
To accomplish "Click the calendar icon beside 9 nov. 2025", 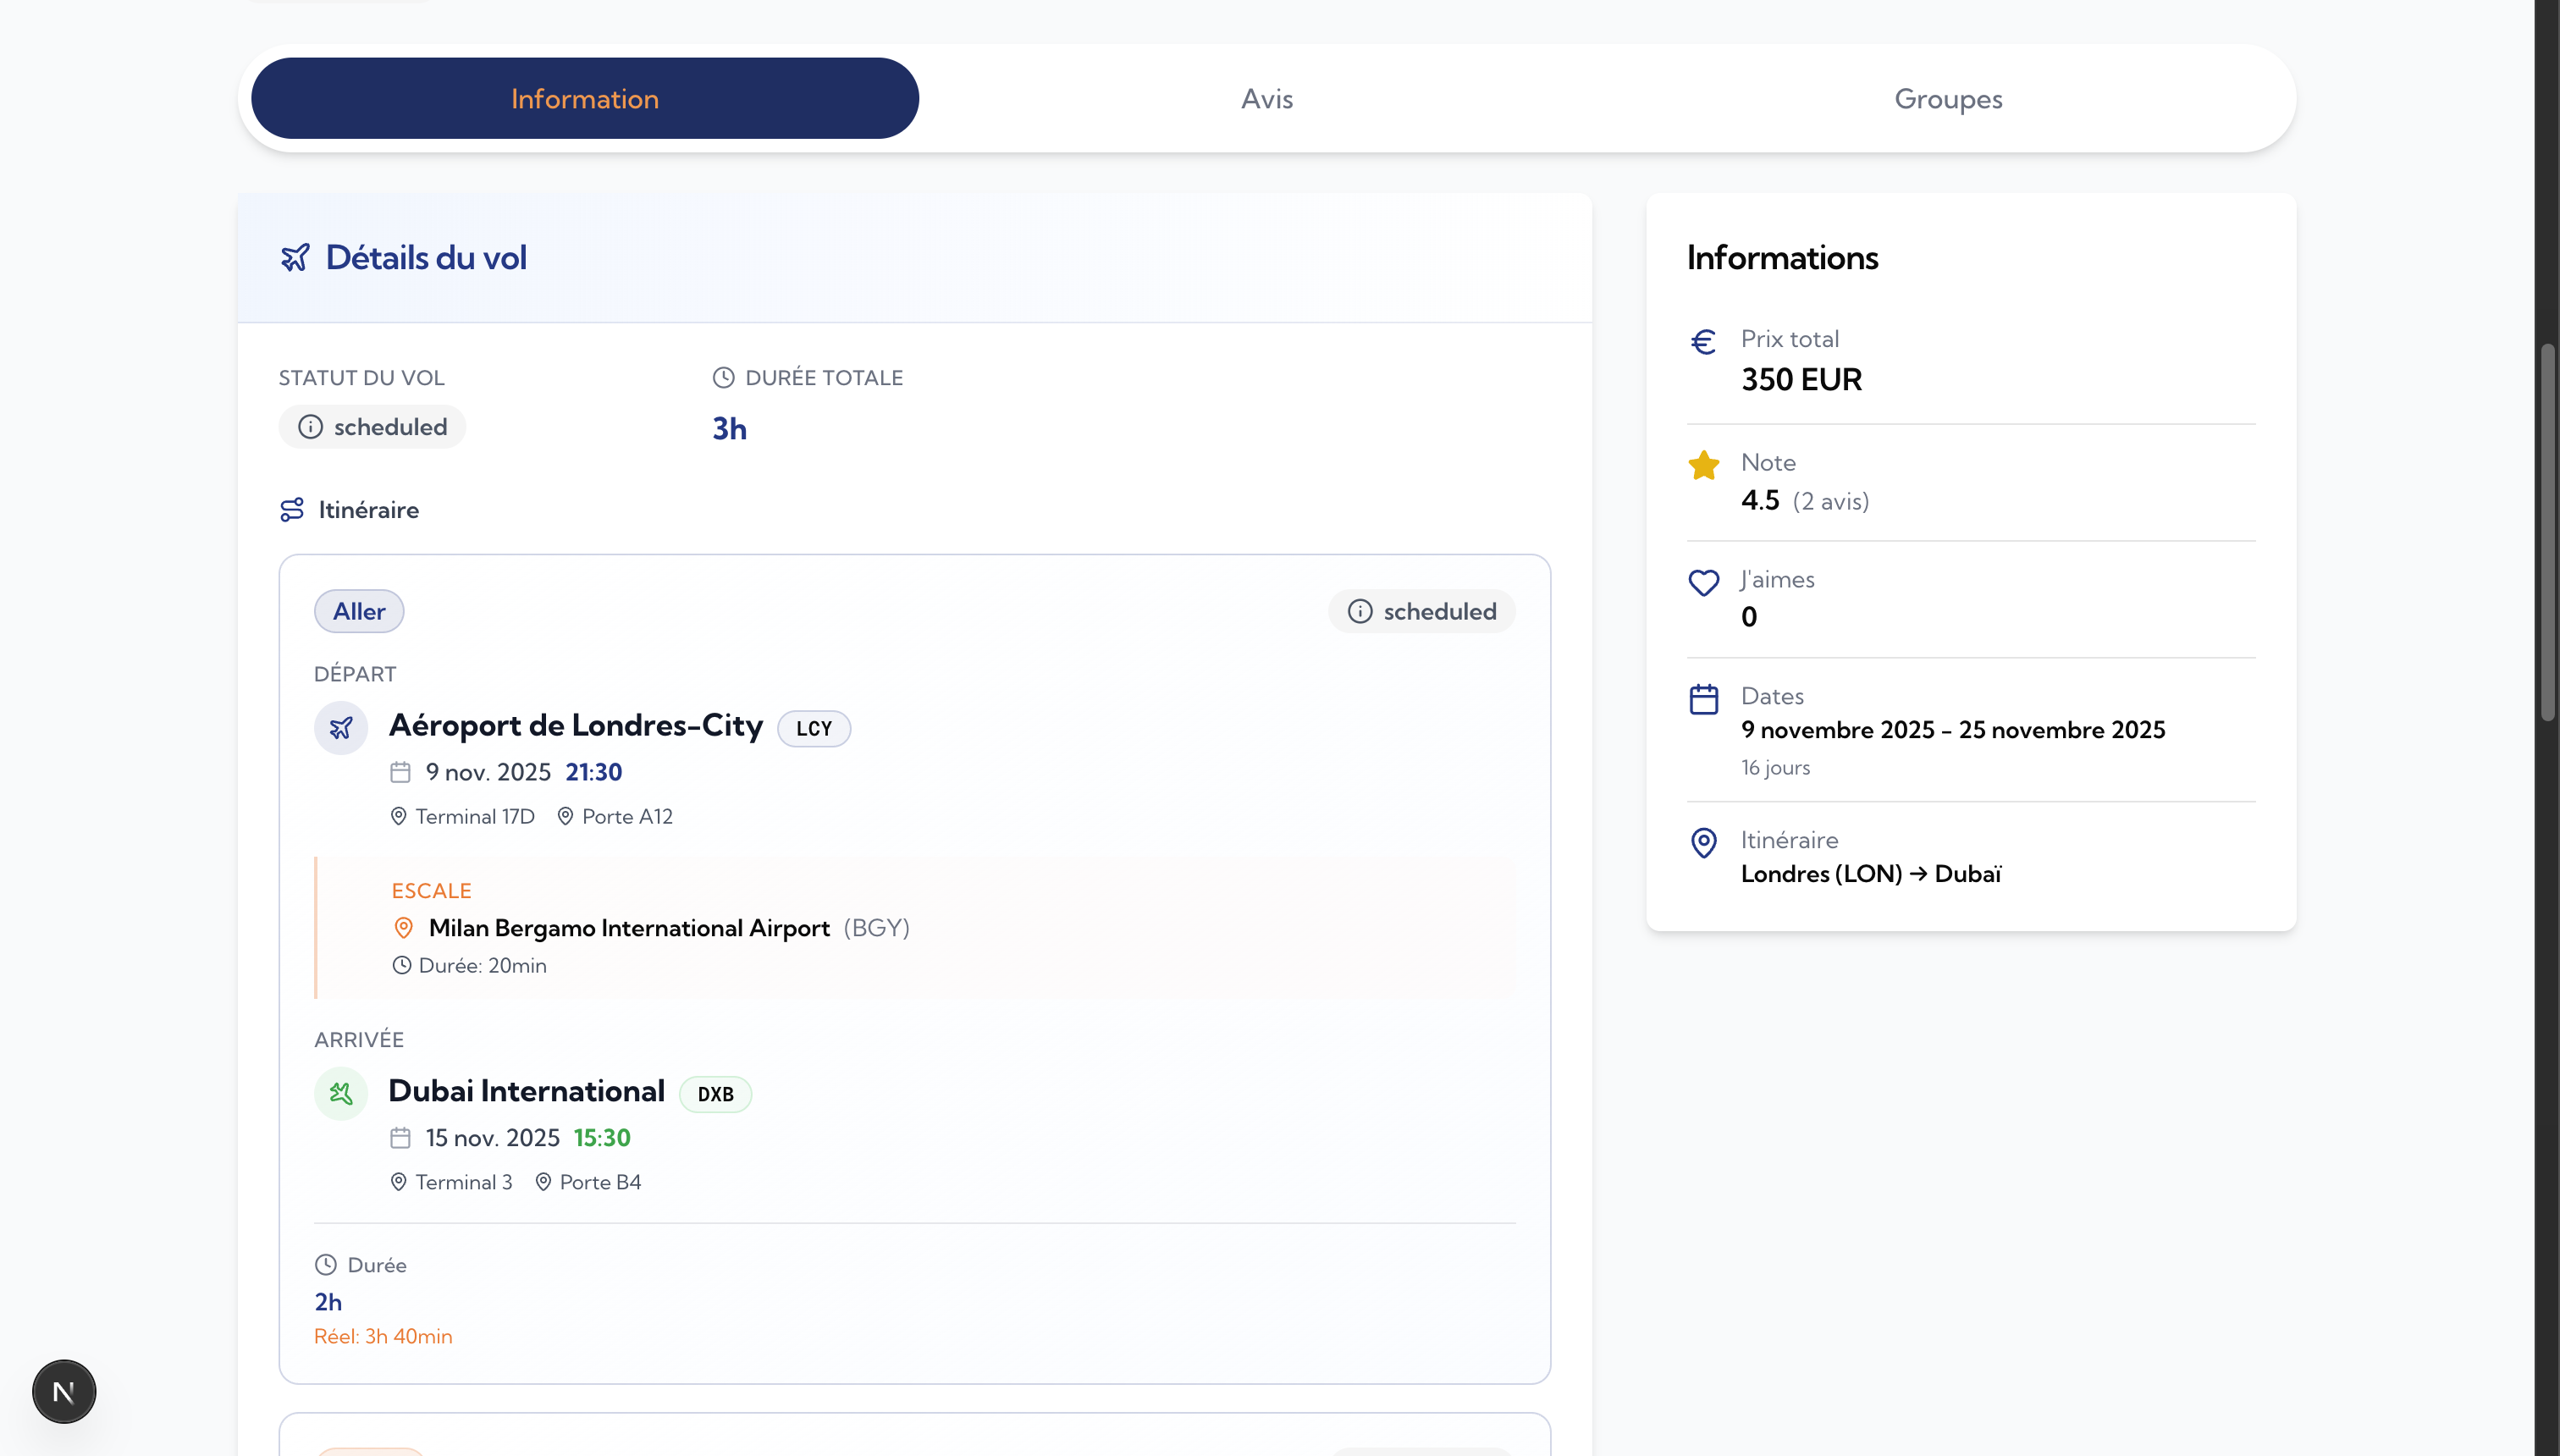I will pyautogui.click(x=400, y=772).
